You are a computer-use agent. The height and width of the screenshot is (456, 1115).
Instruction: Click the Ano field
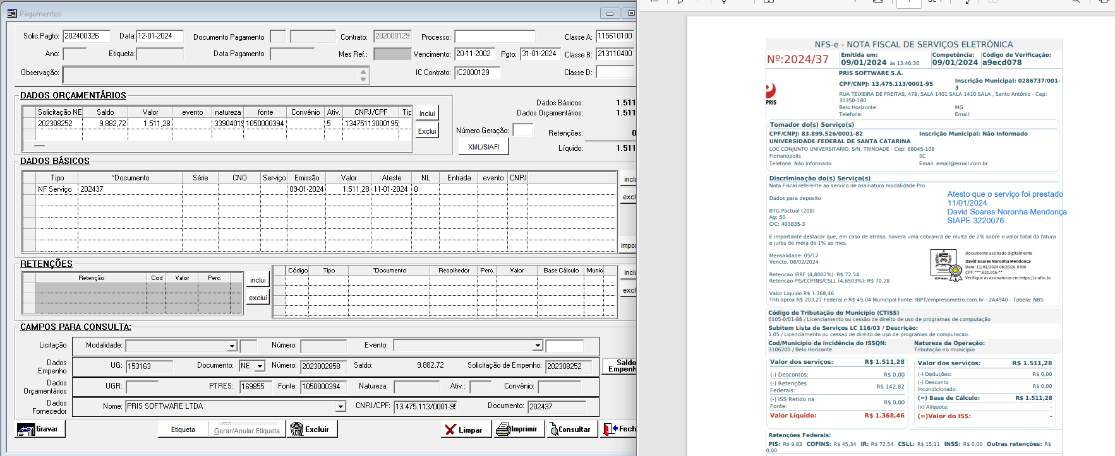pyautogui.click(x=75, y=54)
